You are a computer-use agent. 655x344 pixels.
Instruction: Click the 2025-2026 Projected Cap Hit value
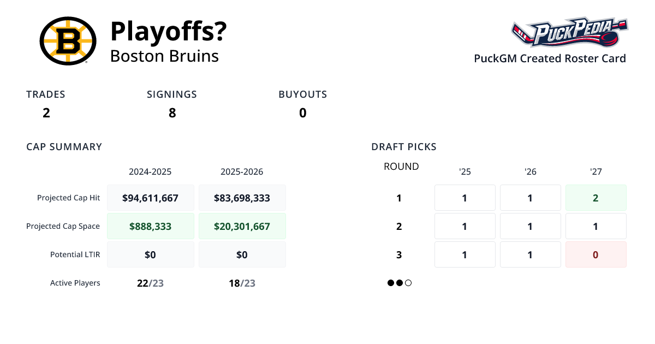coord(242,198)
